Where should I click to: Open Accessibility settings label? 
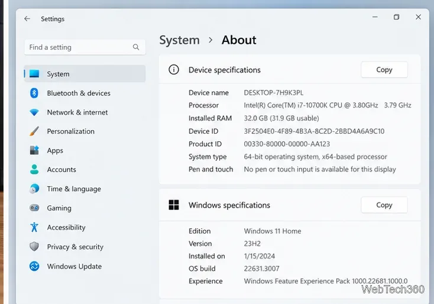(66, 227)
